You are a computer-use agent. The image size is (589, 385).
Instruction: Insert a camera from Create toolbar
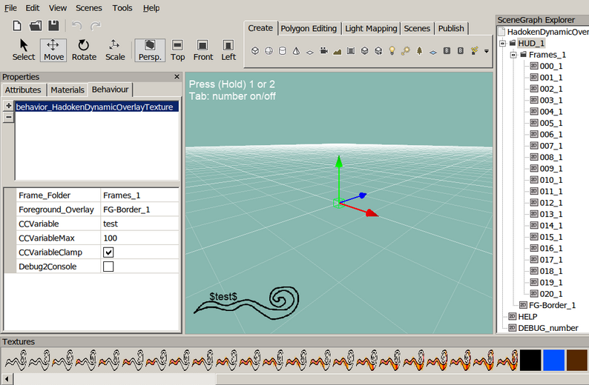(x=323, y=50)
